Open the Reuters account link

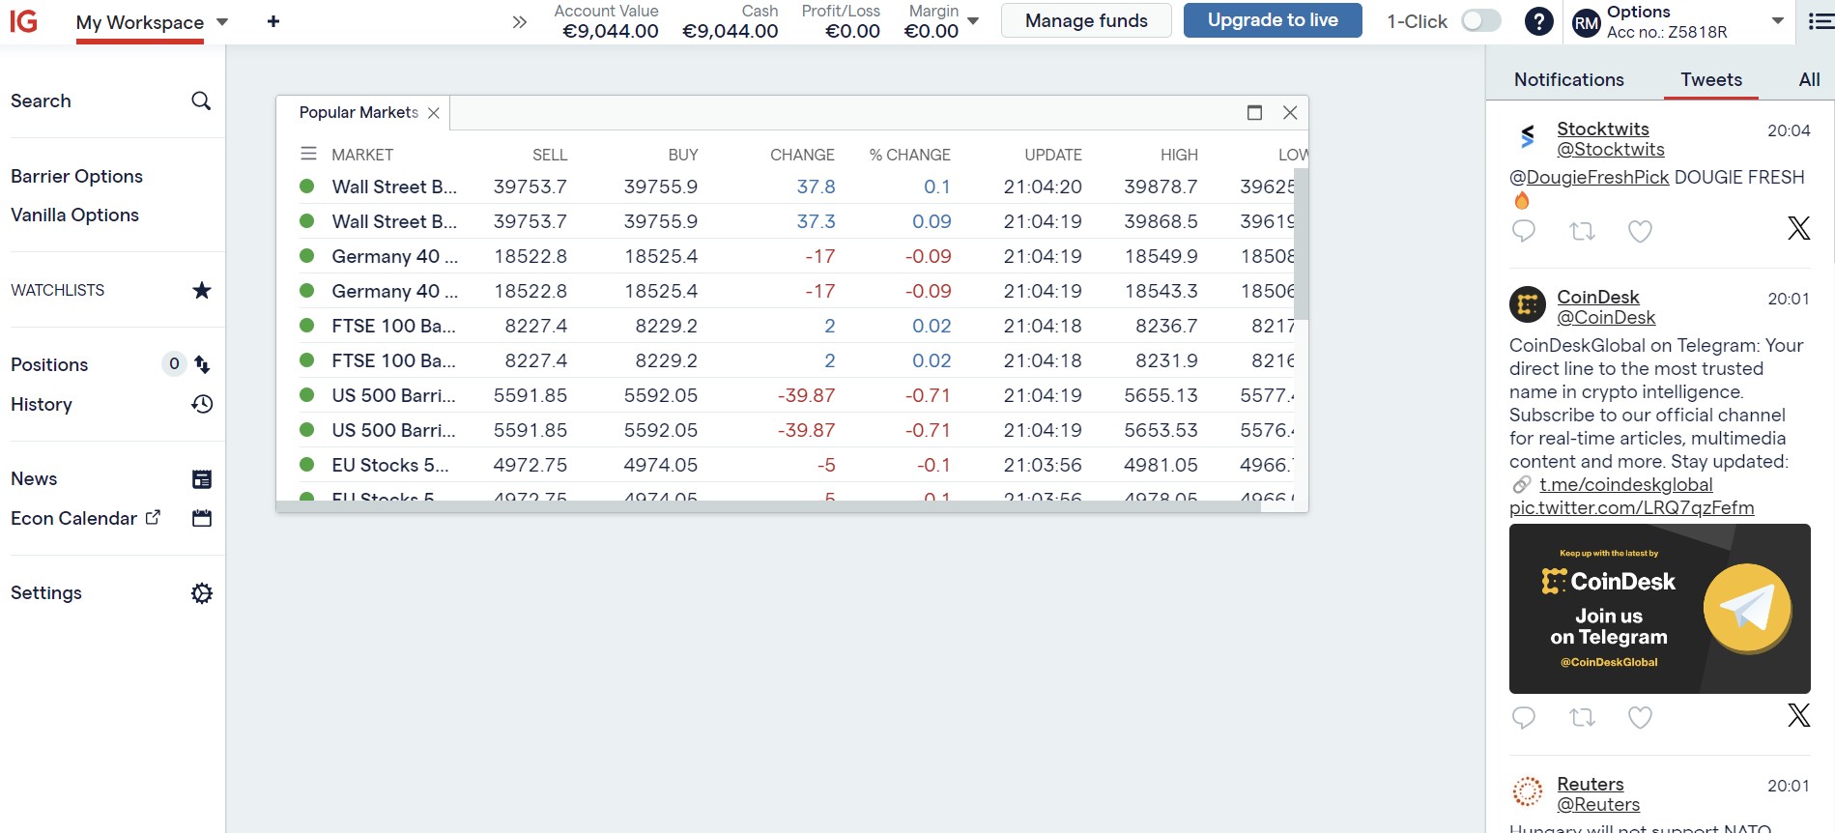tap(1590, 784)
